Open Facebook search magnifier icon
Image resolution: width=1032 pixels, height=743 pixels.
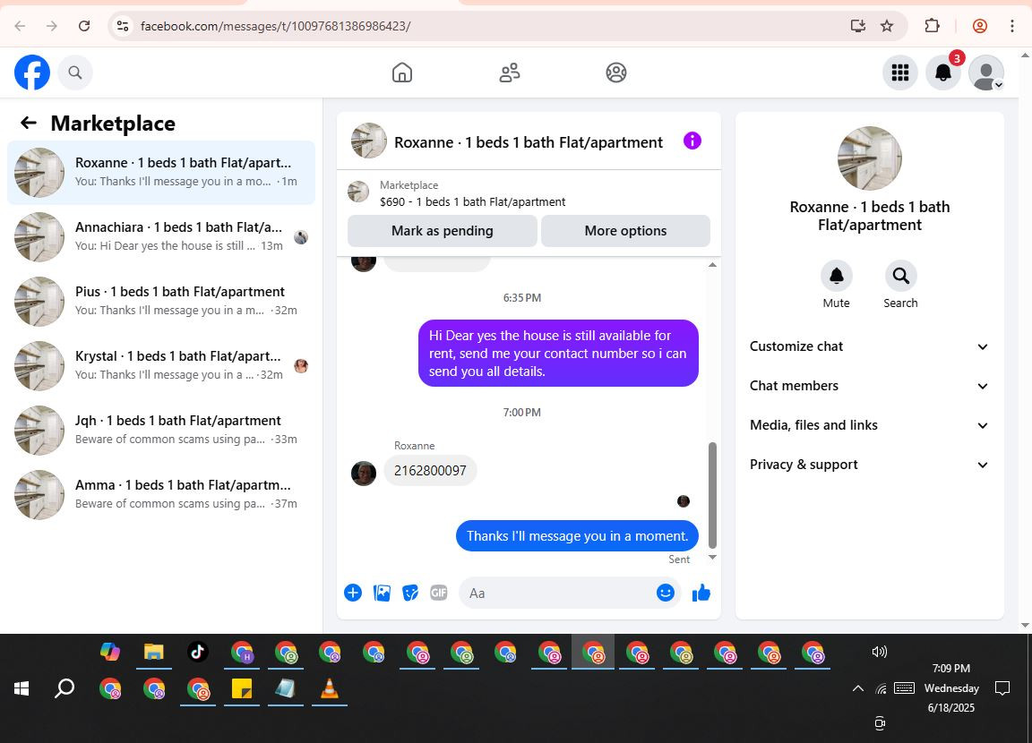(x=75, y=73)
